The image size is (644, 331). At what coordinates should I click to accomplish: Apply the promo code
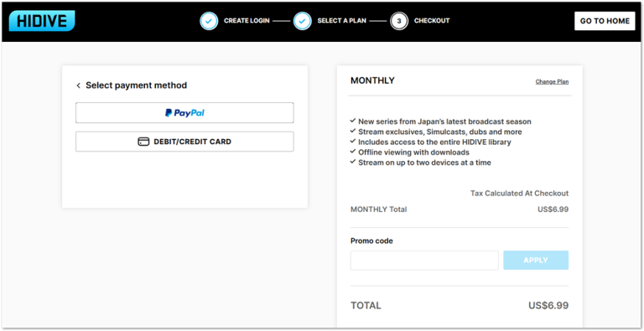pyautogui.click(x=536, y=261)
